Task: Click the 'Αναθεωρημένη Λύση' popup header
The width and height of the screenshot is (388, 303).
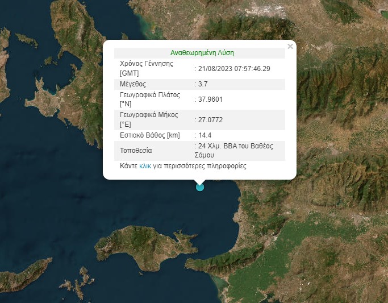Action: 202,52
